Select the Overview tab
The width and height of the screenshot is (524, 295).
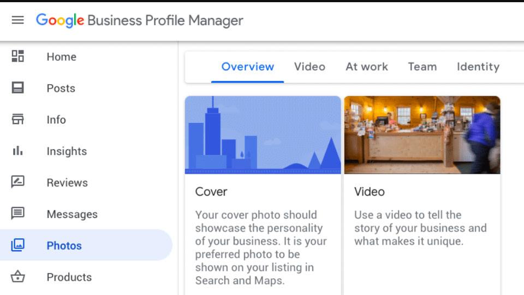(248, 67)
